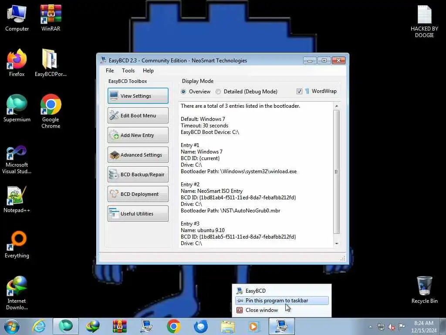
Task: Choose EasyBCD in the jump list
Action: [x=282, y=291]
